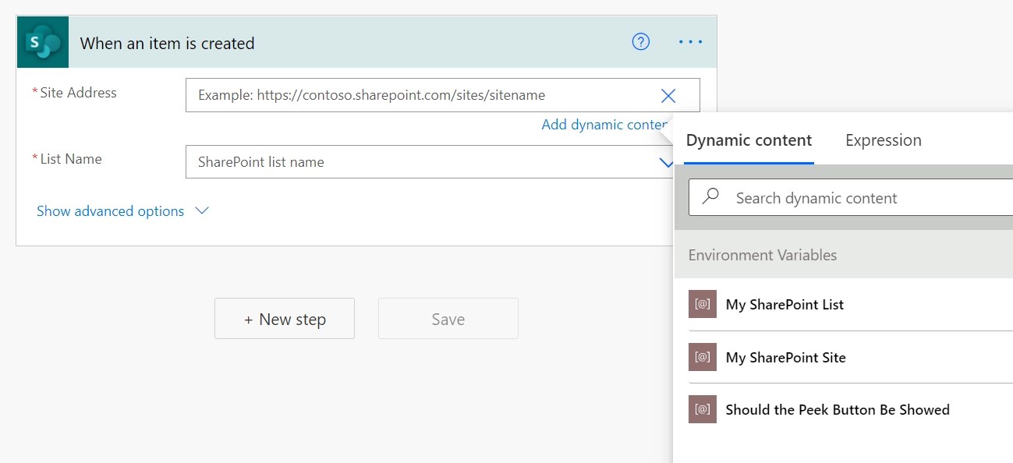Select My SharePoint List environment variable
This screenshot has height=463, width=1013.
click(851, 304)
